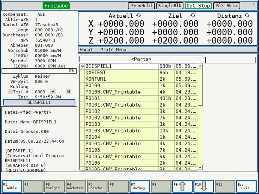Select the P0100 file
259x194 pixels.
139,86
